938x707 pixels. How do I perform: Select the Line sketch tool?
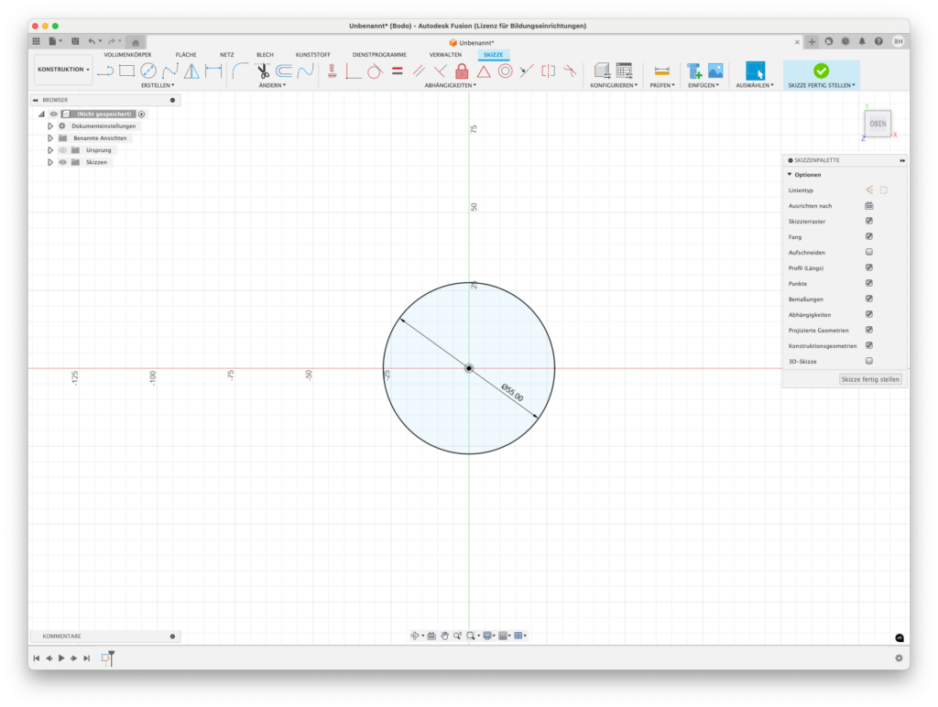[x=105, y=71]
